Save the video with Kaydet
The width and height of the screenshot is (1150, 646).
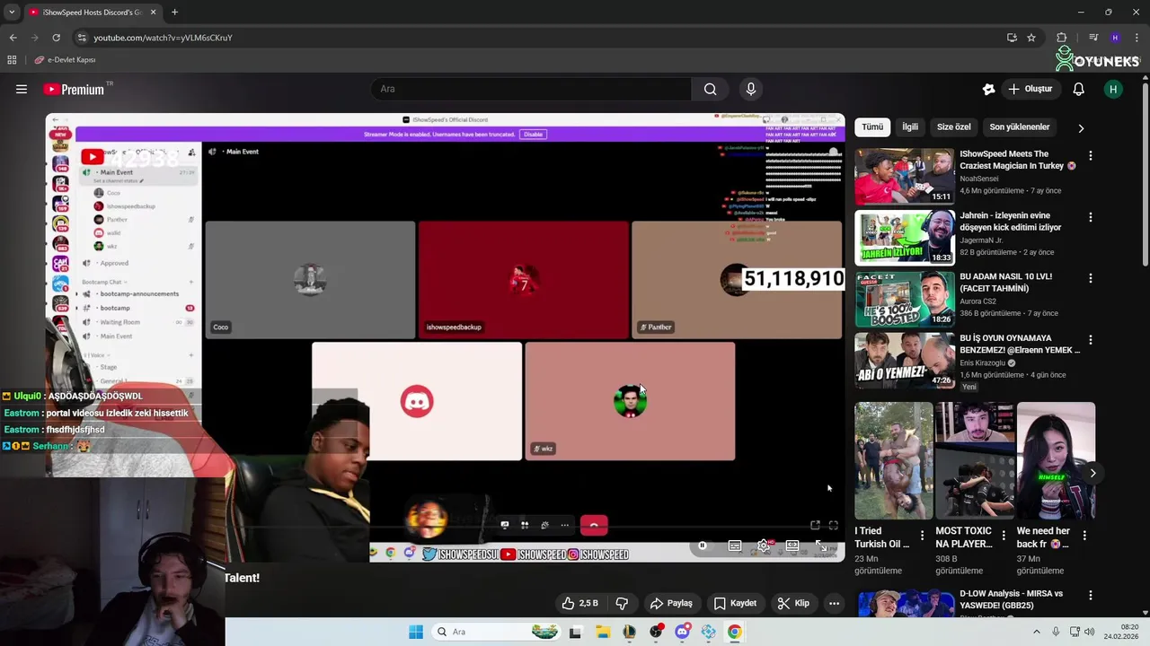(x=735, y=603)
